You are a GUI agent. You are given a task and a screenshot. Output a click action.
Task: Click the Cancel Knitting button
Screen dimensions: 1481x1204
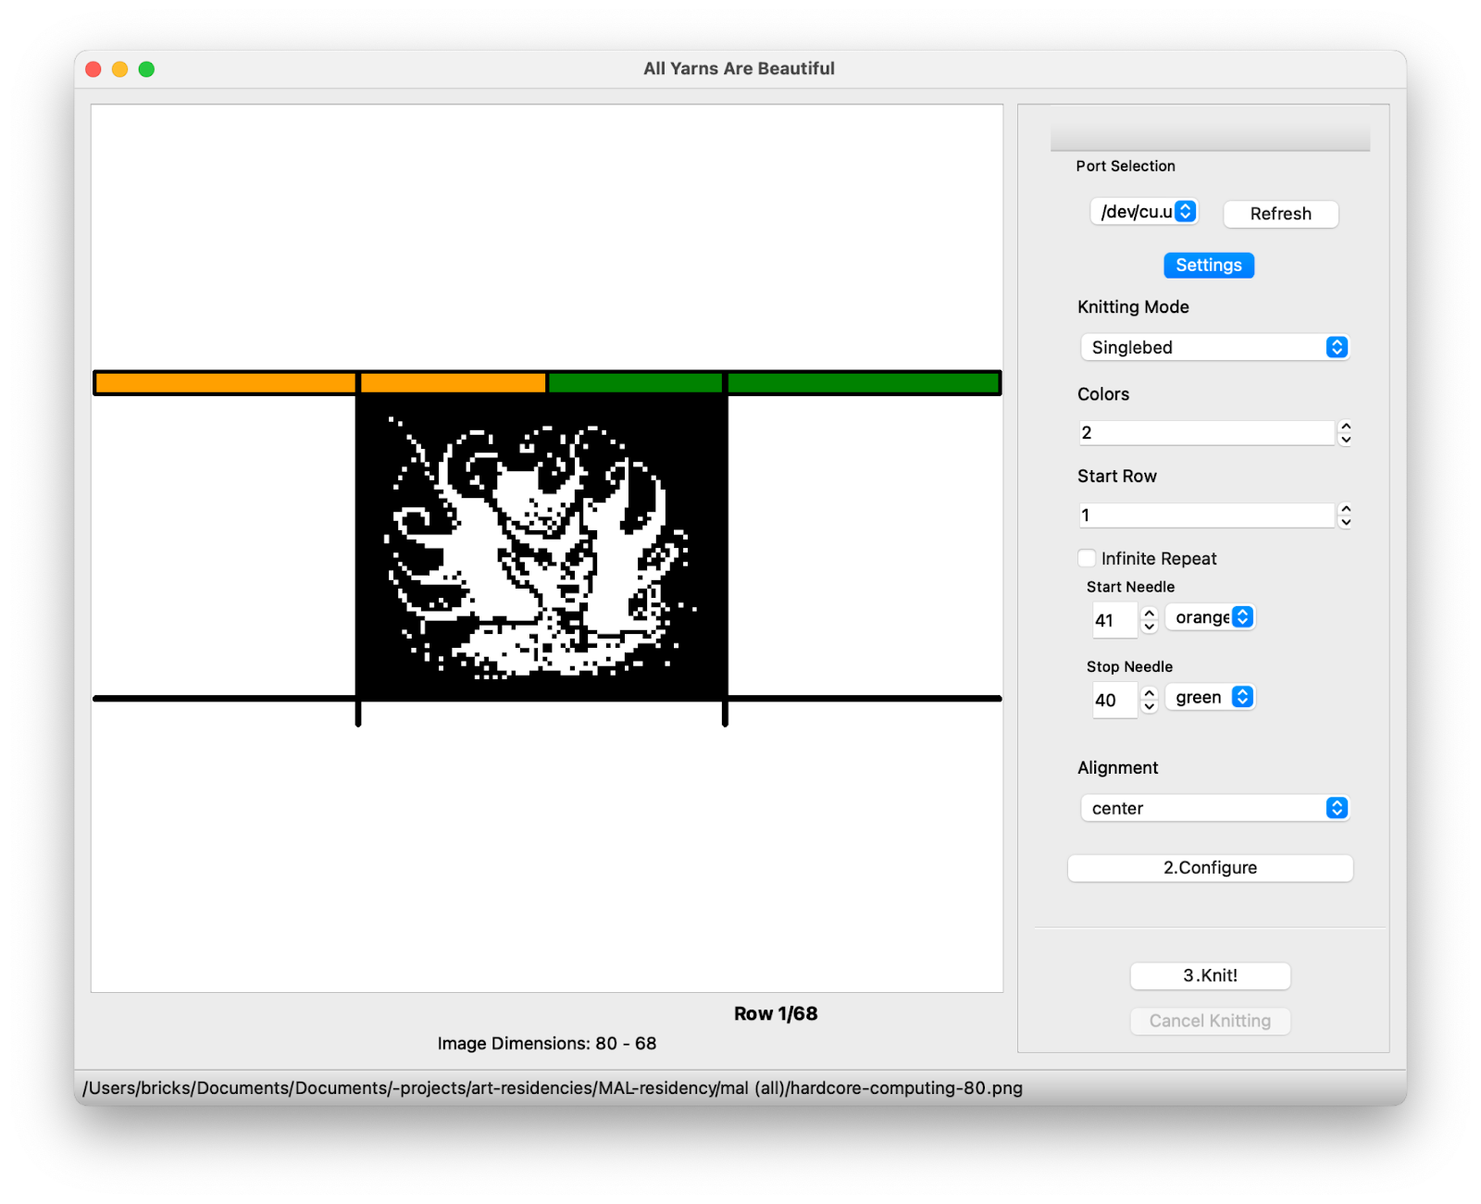(1210, 1021)
